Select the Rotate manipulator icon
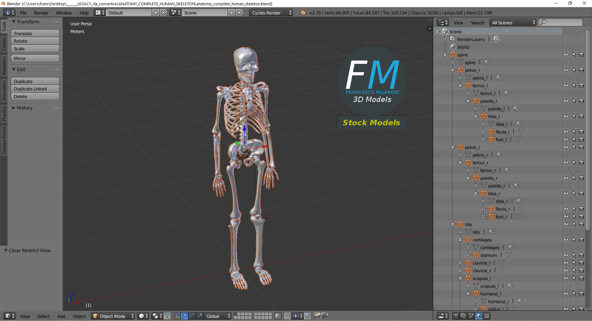The width and height of the screenshot is (592, 321). tap(192, 316)
